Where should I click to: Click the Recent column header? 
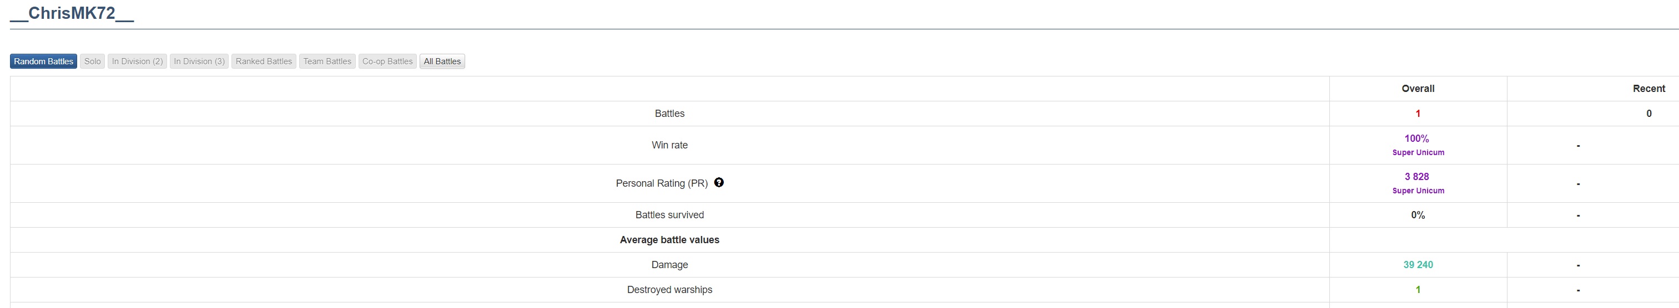tap(1648, 89)
